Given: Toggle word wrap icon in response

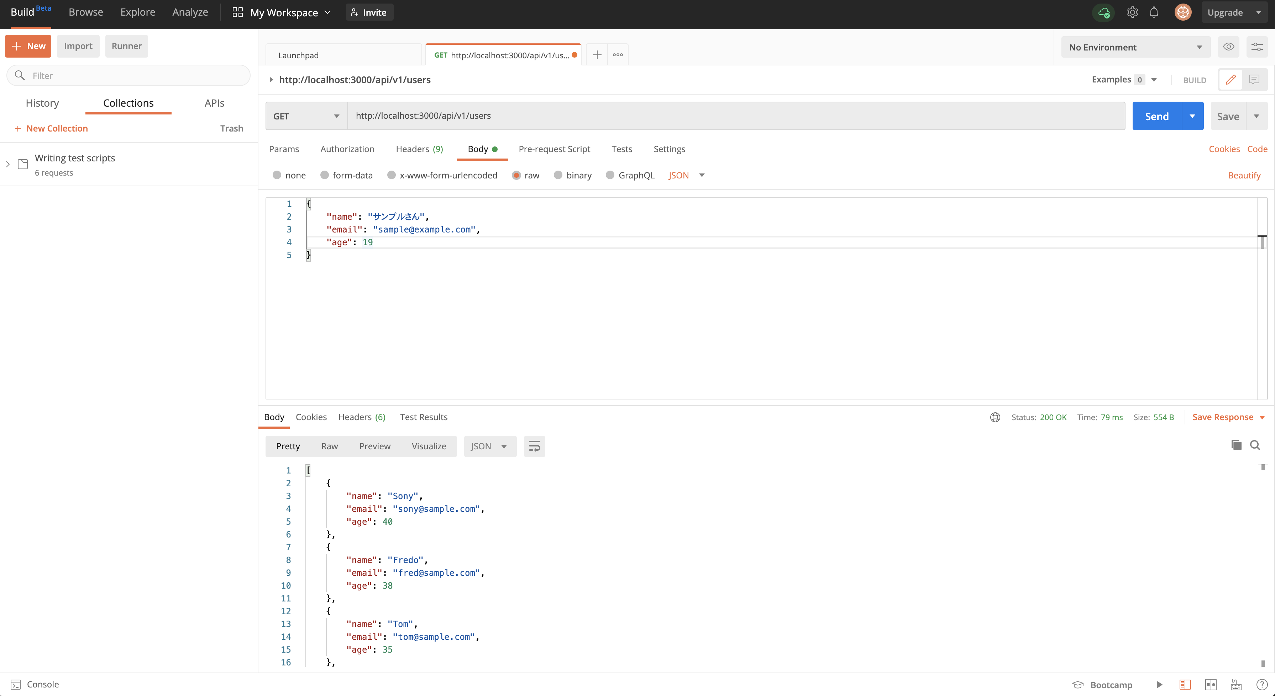Looking at the screenshot, I should pos(534,446).
